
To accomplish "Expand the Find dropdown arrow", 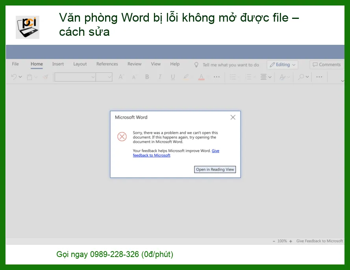I will tap(307, 77).
